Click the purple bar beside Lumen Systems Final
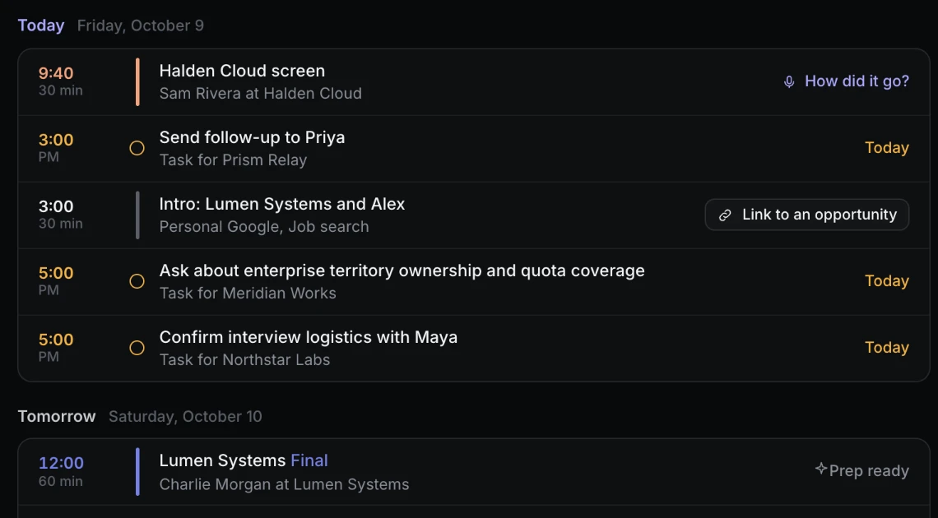 pos(137,472)
